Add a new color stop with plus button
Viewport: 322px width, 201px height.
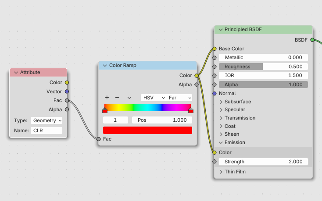(x=107, y=98)
